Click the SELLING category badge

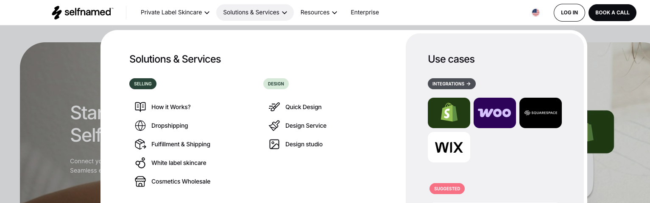pyautogui.click(x=143, y=84)
